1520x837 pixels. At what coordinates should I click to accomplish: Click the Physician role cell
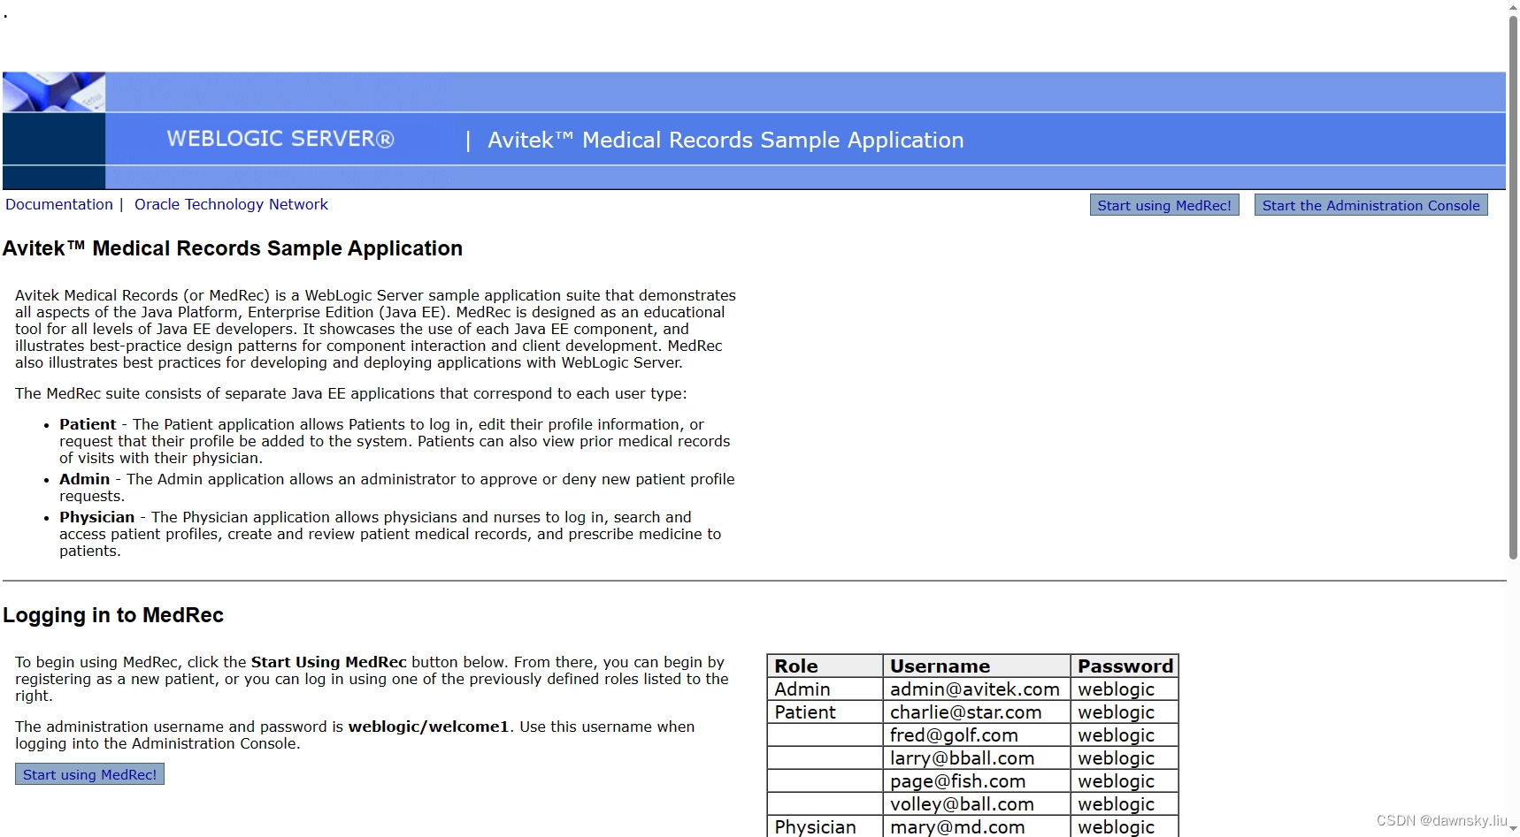coord(825,826)
